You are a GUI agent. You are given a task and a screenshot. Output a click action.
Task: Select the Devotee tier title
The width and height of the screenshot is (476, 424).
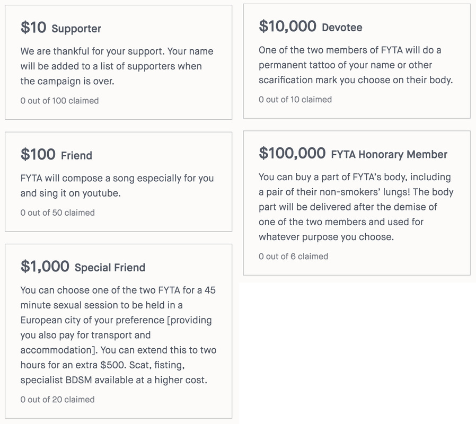(x=342, y=28)
